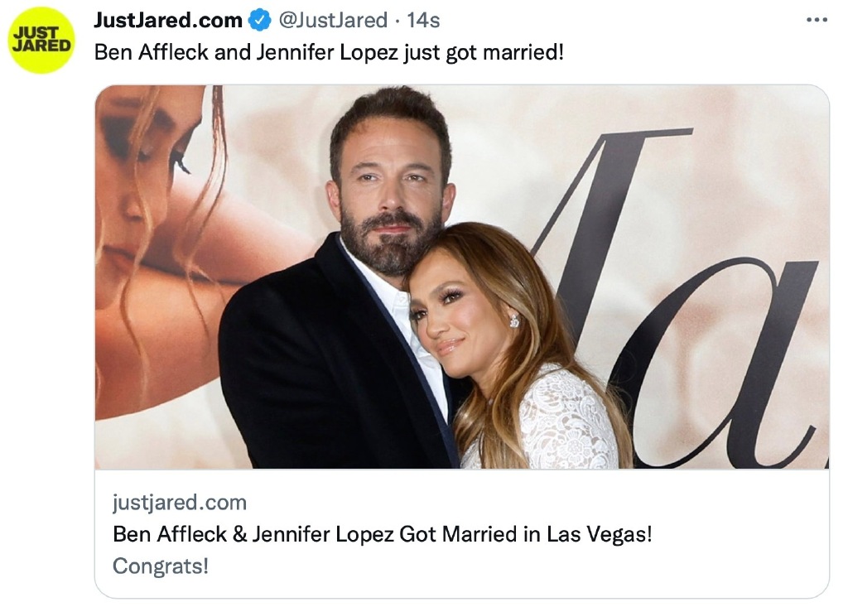Click the yellow Just Jared profile avatar
This screenshot has width=848, height=607.
41,40
